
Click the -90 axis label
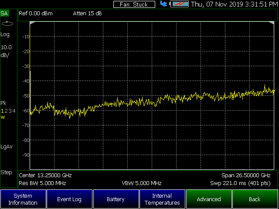(x=26, y=155)
